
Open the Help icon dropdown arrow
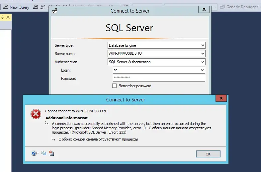point(38,153)
